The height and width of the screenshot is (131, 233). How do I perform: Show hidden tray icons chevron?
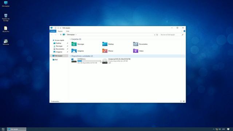click(214, 129)
